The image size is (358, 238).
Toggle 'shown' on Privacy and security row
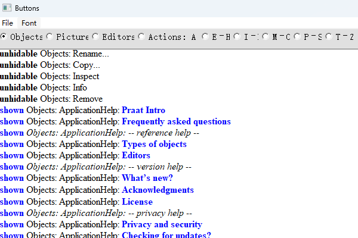12,224
